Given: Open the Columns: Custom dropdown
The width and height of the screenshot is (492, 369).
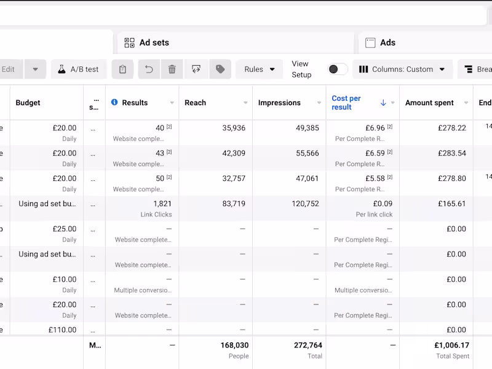Looking at the screenshot, I should point(402,69).
